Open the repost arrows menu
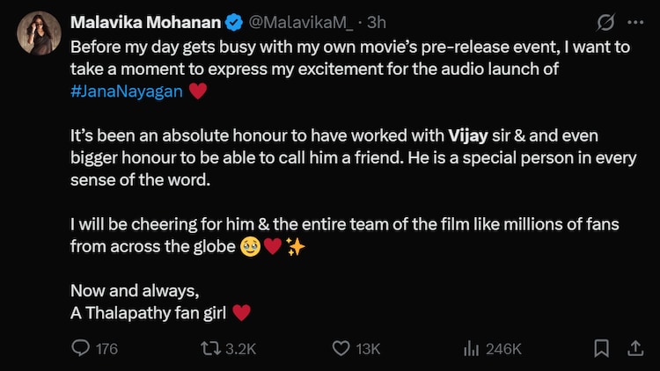 coord(210,348)
